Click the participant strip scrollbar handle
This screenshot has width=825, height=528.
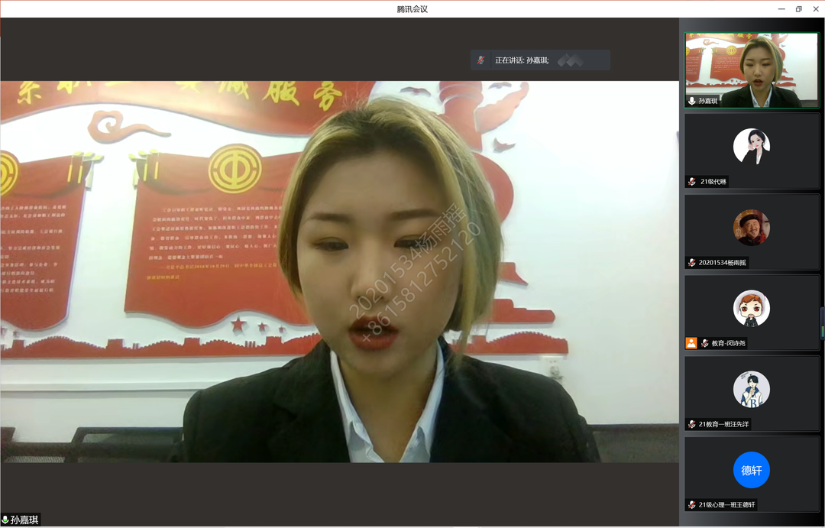tap(822, 322)
